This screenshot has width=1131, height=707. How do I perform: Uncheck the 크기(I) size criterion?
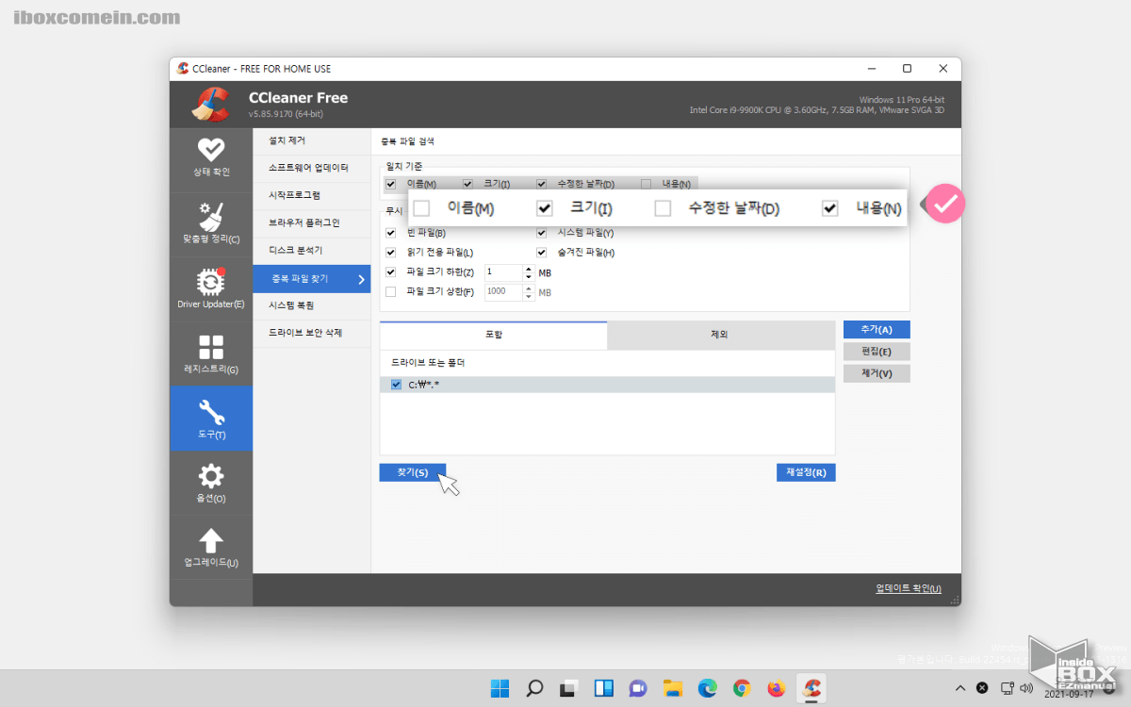(544, 208)
